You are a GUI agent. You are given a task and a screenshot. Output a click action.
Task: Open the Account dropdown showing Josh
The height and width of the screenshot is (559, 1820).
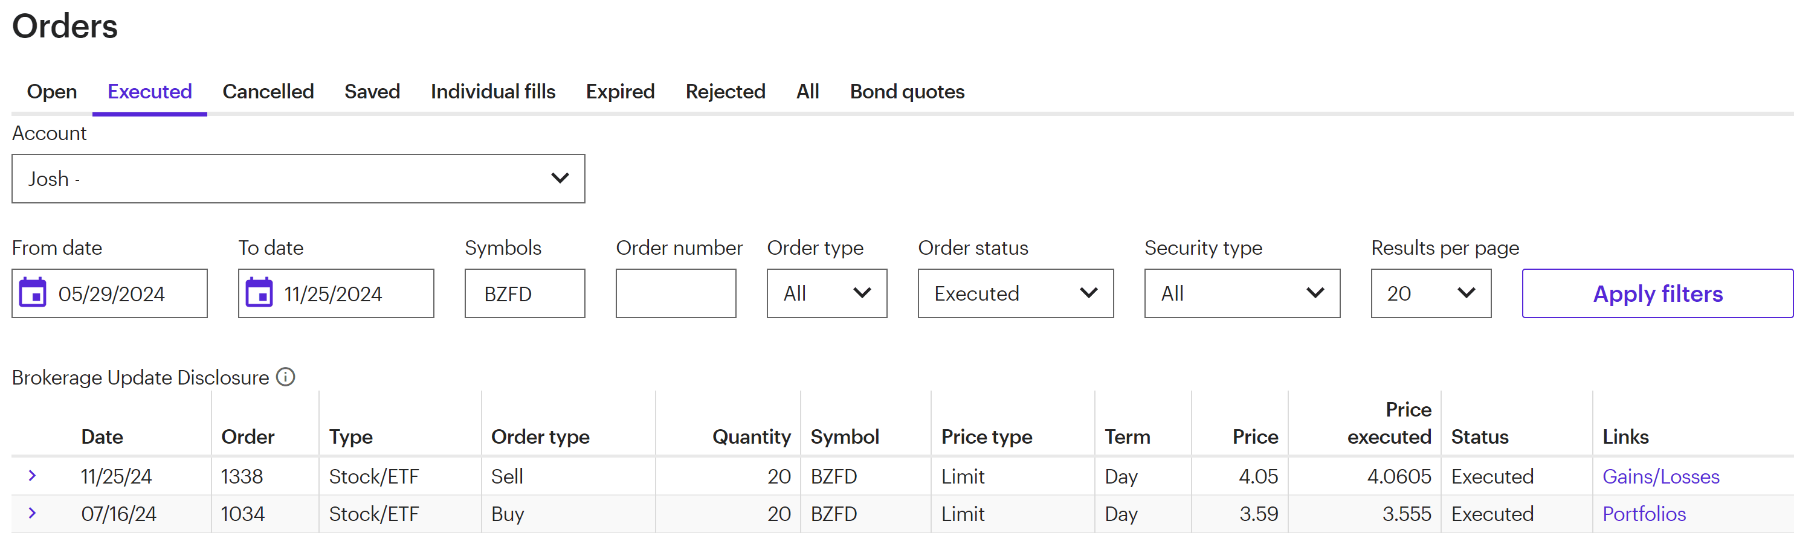pos(297,179)
